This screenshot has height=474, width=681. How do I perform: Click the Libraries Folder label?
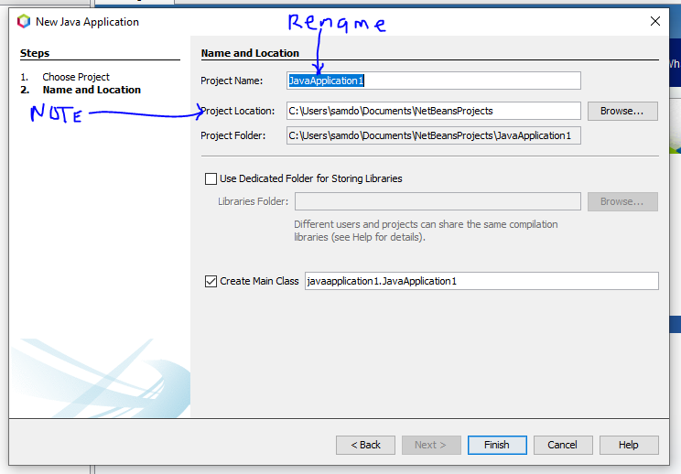pyautogui.click(x=254, y=202)
